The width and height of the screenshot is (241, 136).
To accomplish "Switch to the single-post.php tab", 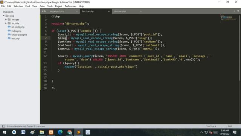I will (x=57, y=11).
